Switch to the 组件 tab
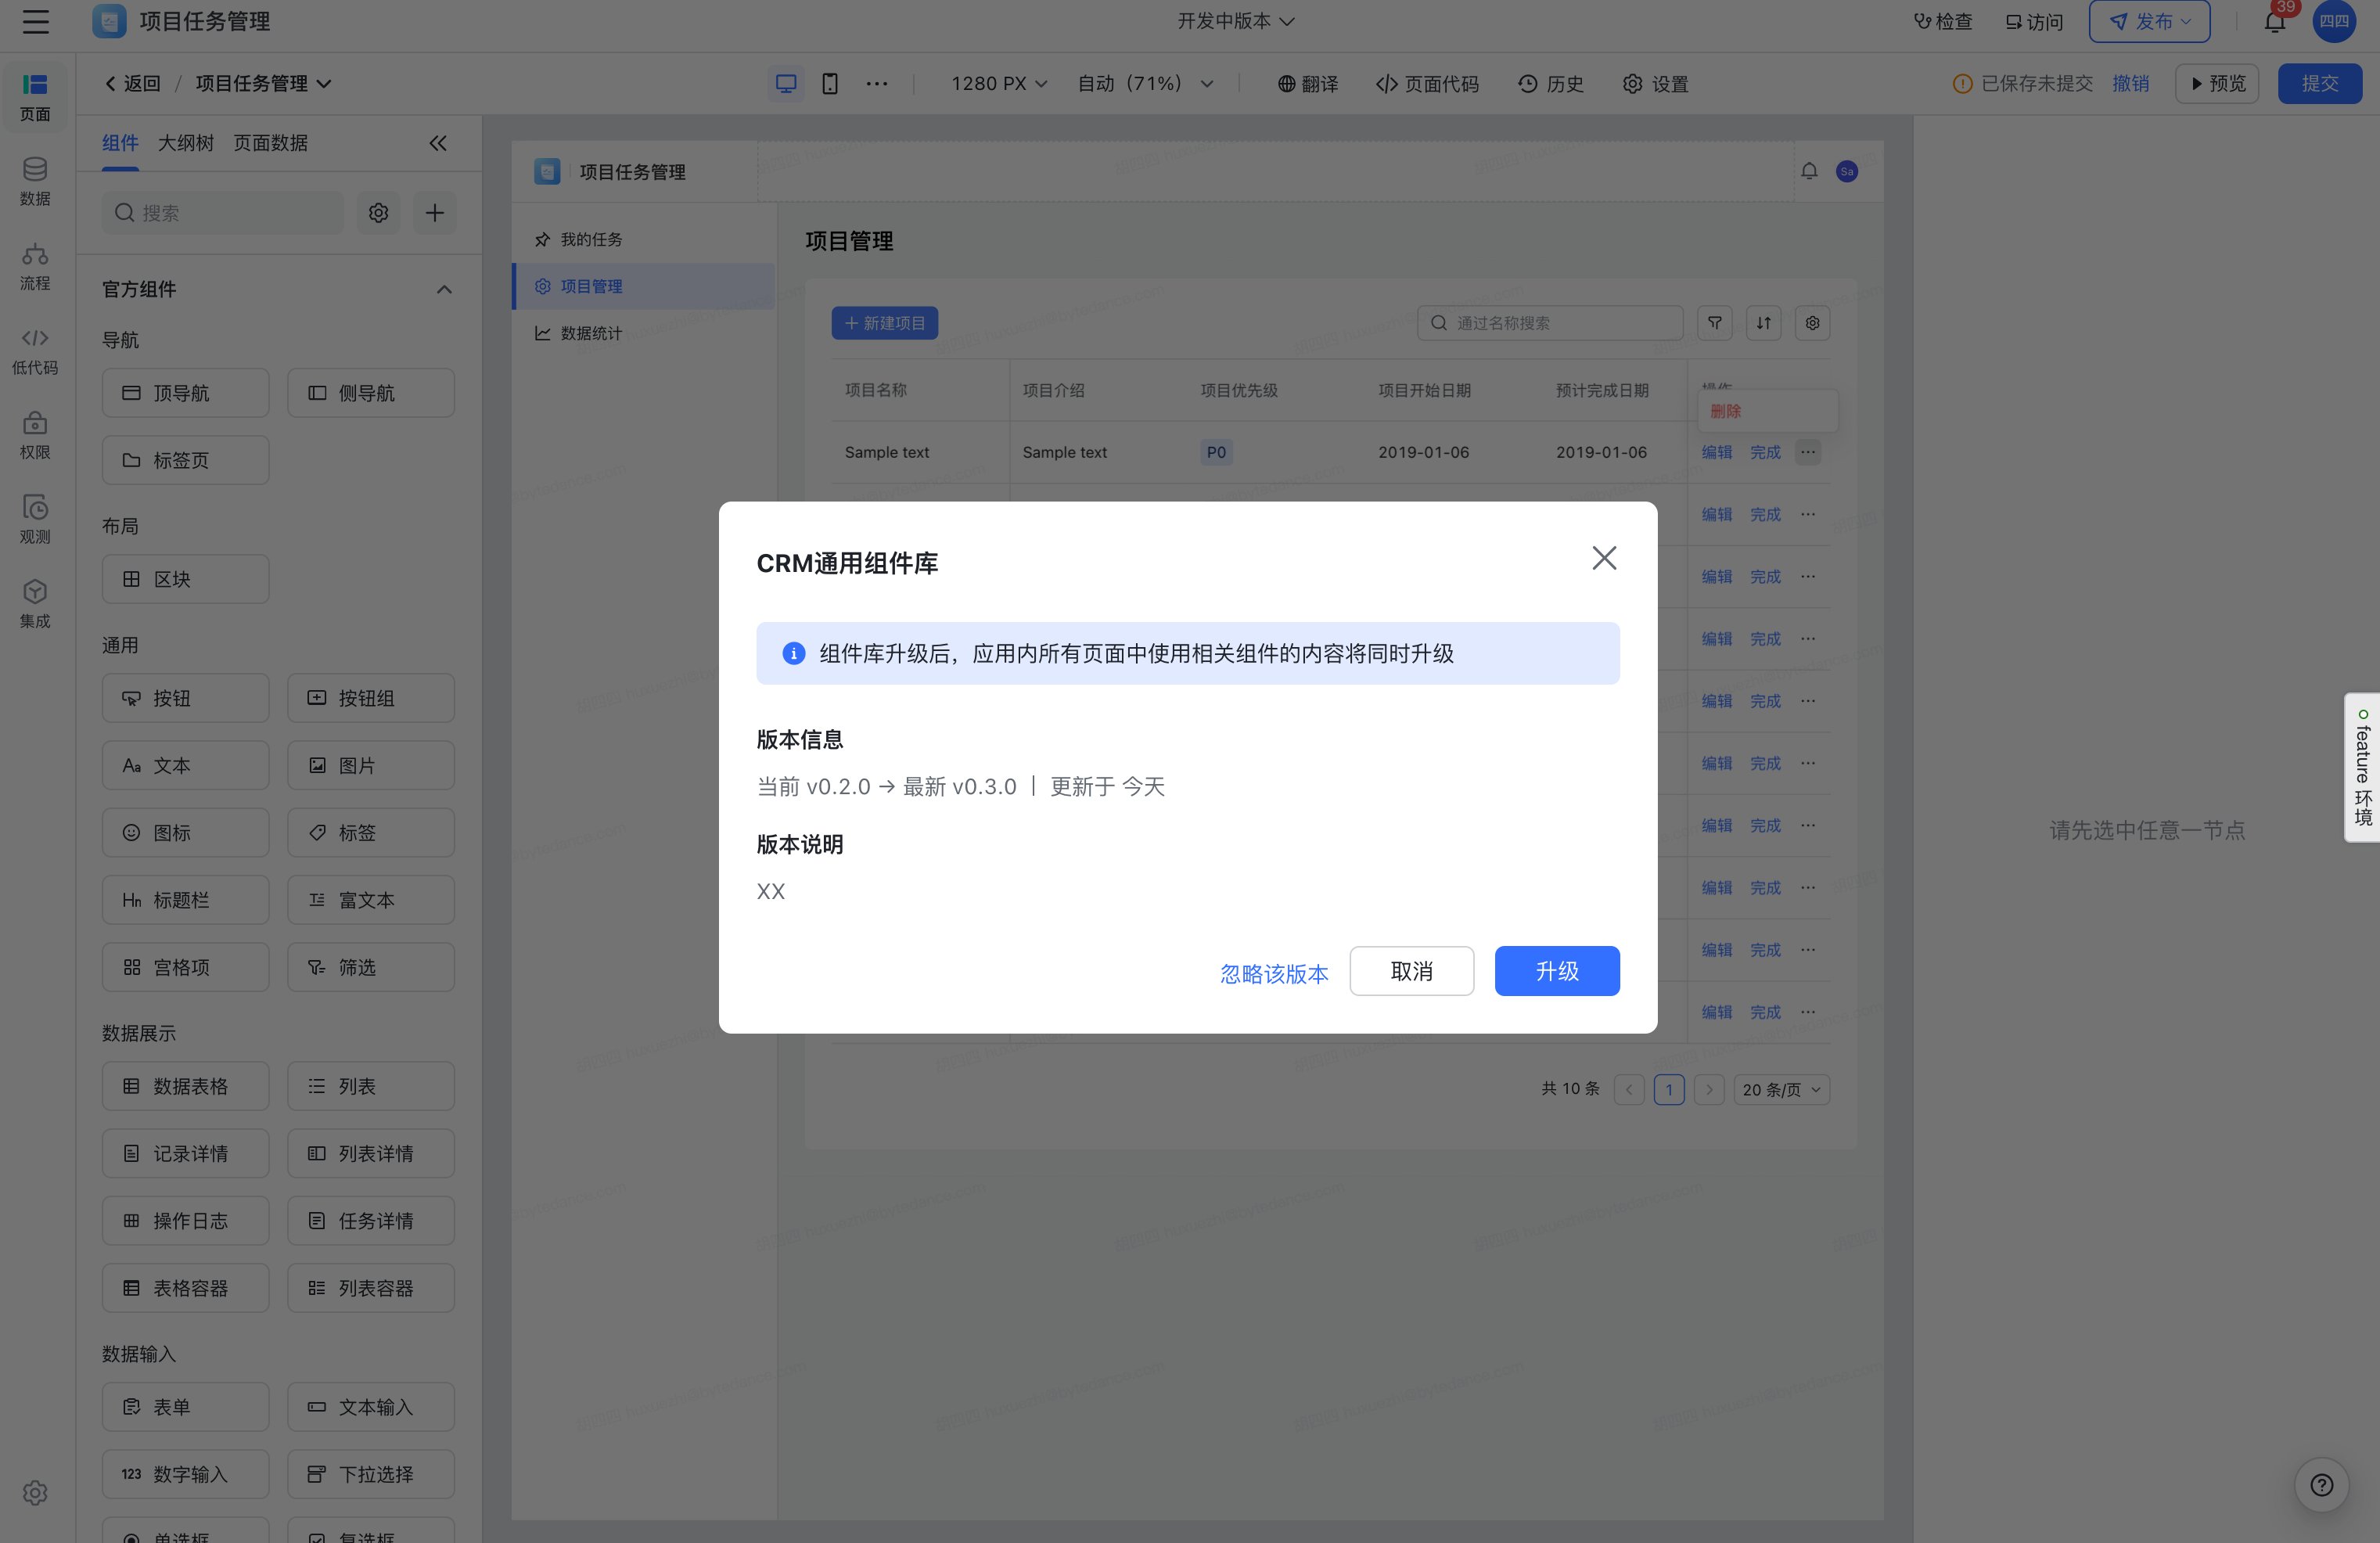Screen dimensions: 2380x1543 pyautogui.click(x=120, y=143)
